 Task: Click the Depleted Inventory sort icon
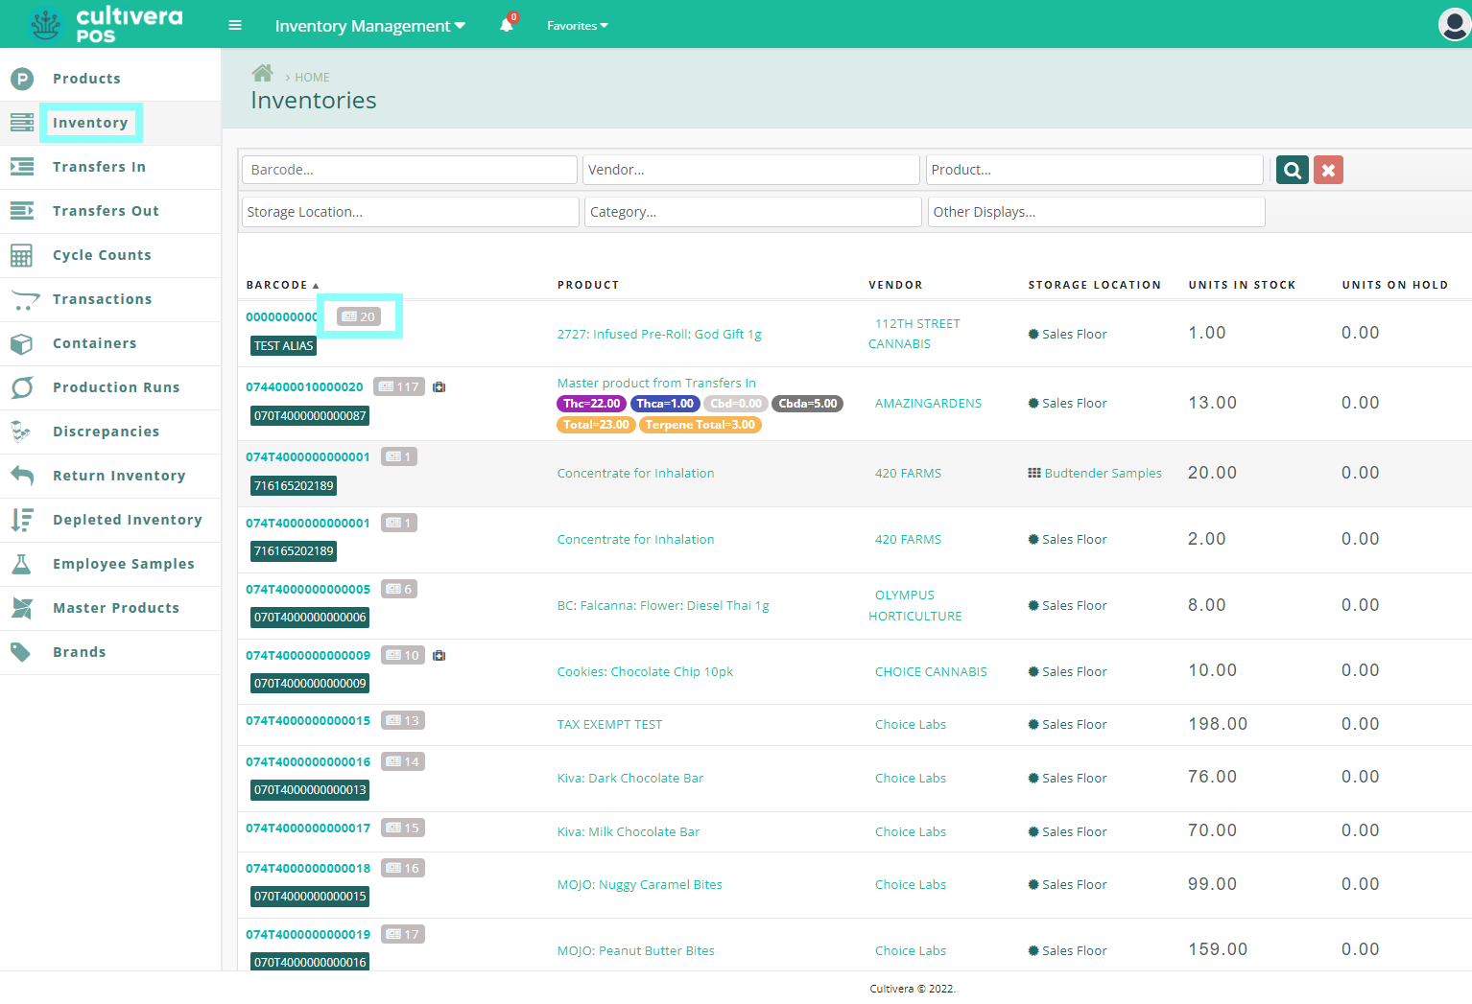pos(22,520)
